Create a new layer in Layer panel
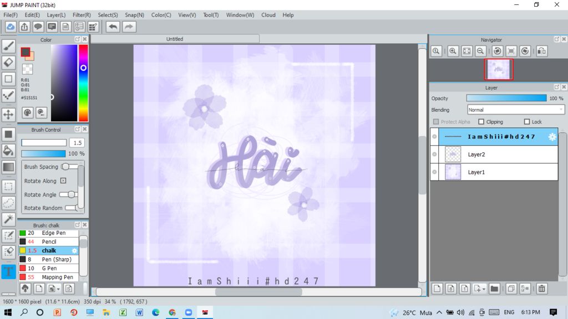The image size is (568, 319). click(x=437, y=289)
